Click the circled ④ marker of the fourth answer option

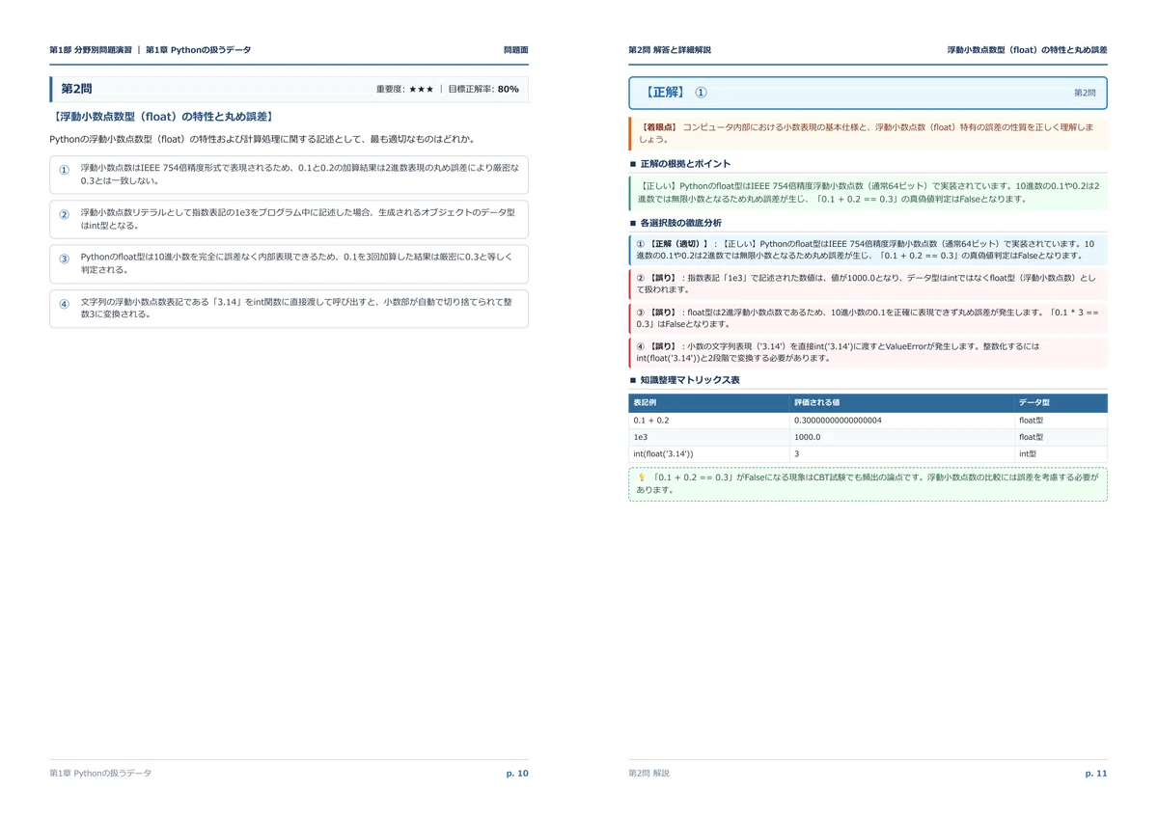(65, 303)
